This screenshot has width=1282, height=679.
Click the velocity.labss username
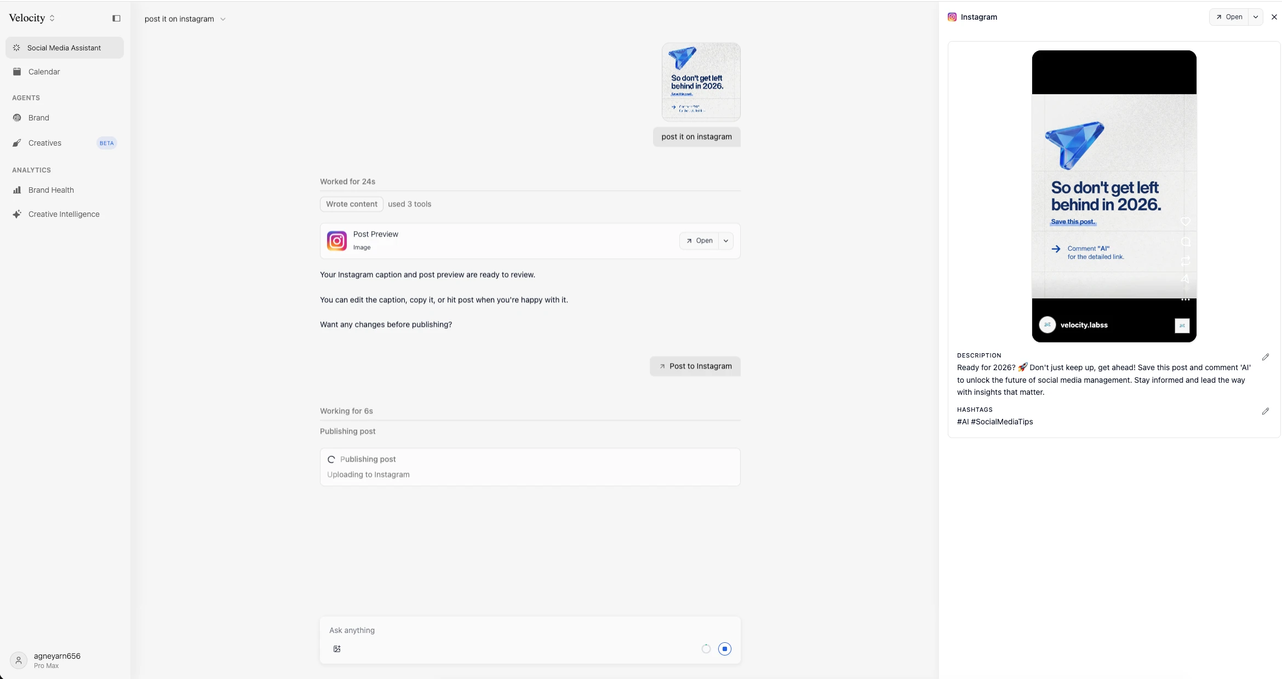point(1084,325)
